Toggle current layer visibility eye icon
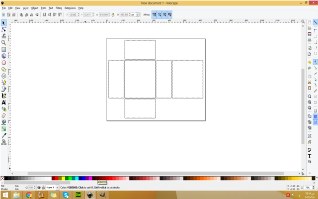The image size is (318, 199). [x=39, y=188]
